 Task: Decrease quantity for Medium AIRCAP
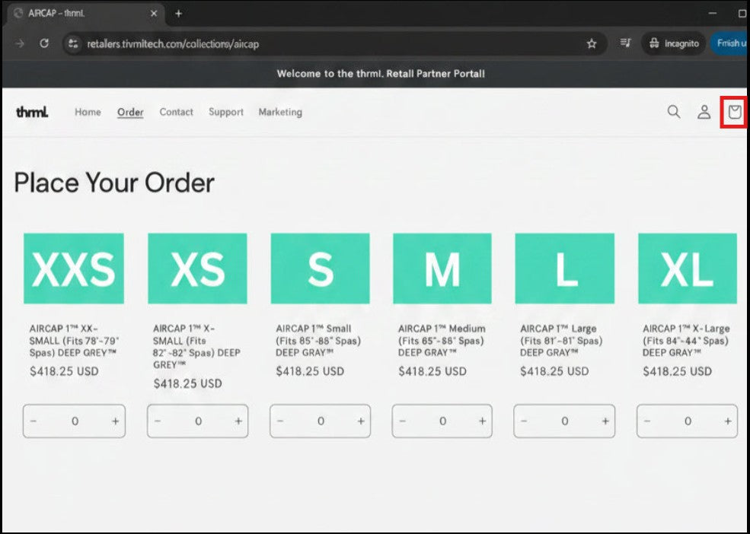[x=402, y=421]
